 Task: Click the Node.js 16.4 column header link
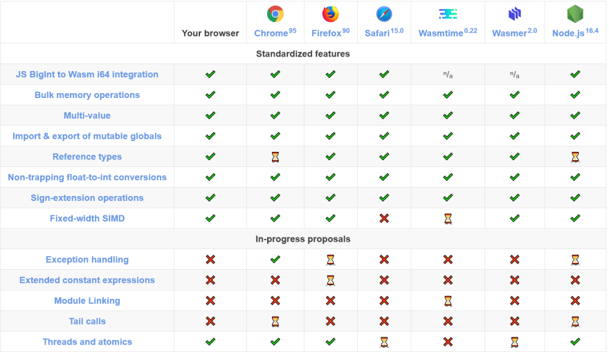point(575,32)
